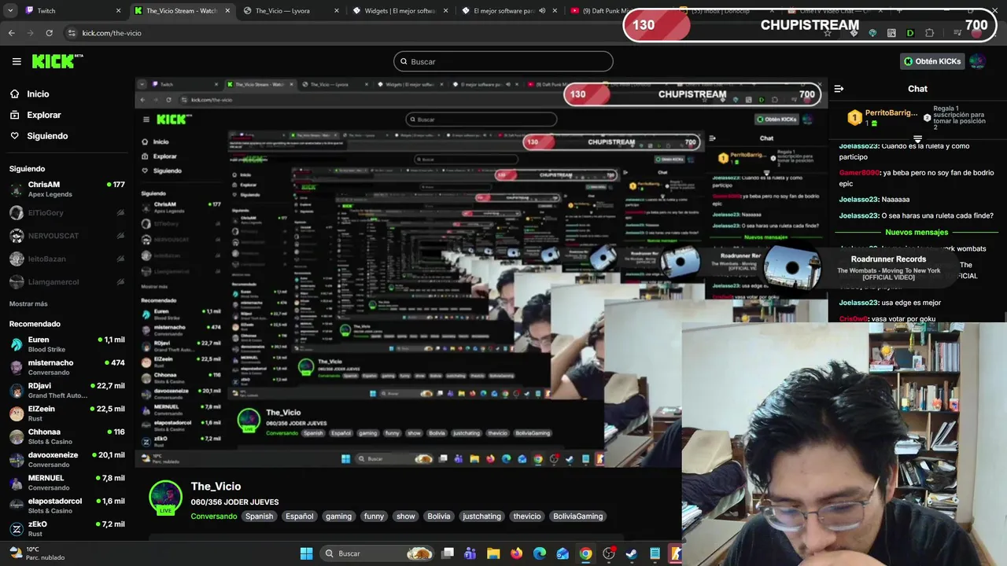This screenshot has width=1007, height=566.
Task: Open the Widgets browser tab
Action: pos(400,11)
